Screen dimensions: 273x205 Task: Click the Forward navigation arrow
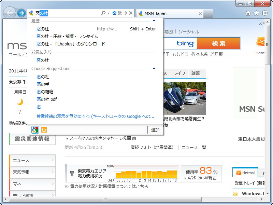click(x=21, y=13)
